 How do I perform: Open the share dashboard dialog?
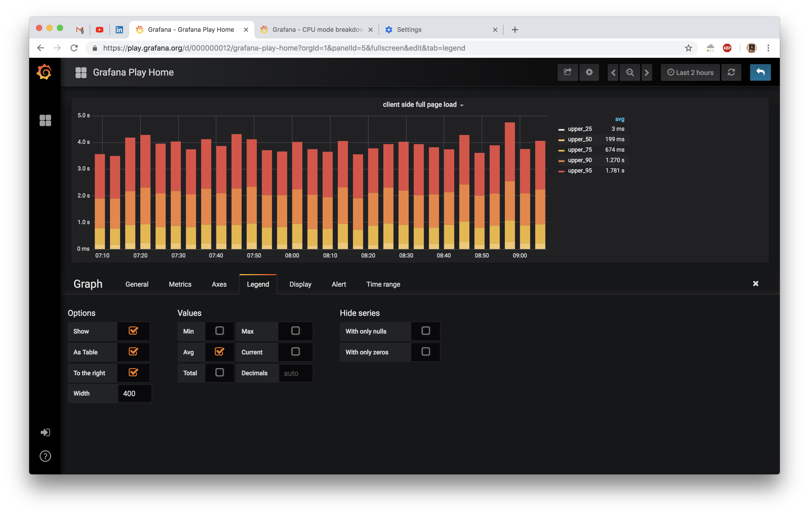tap(568, 72)
